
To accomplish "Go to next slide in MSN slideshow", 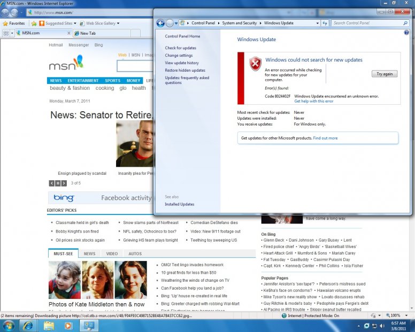I will tap(64, 183).
